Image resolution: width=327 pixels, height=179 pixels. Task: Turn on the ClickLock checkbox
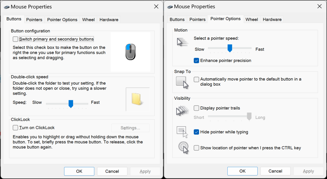15,128
